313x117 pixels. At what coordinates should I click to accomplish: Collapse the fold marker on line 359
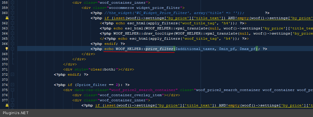(13, 8)
